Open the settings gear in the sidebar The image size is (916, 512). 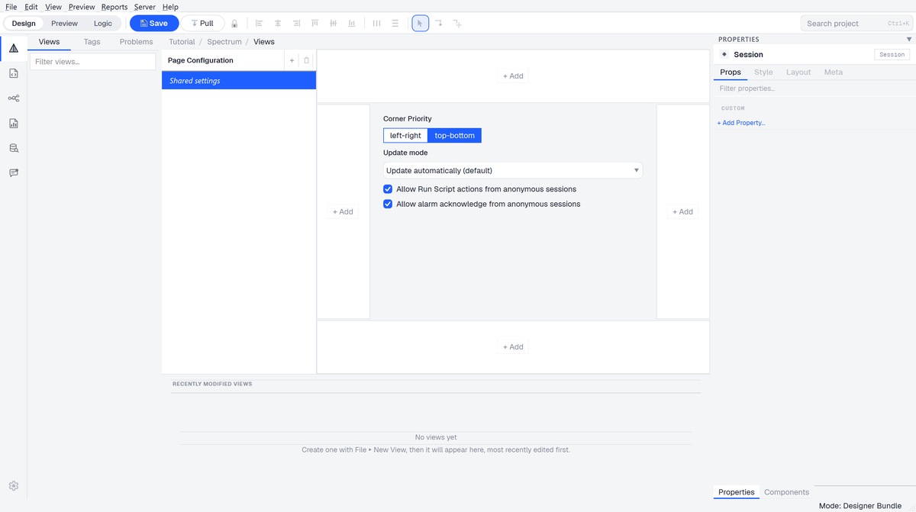(x=14, y=486)
